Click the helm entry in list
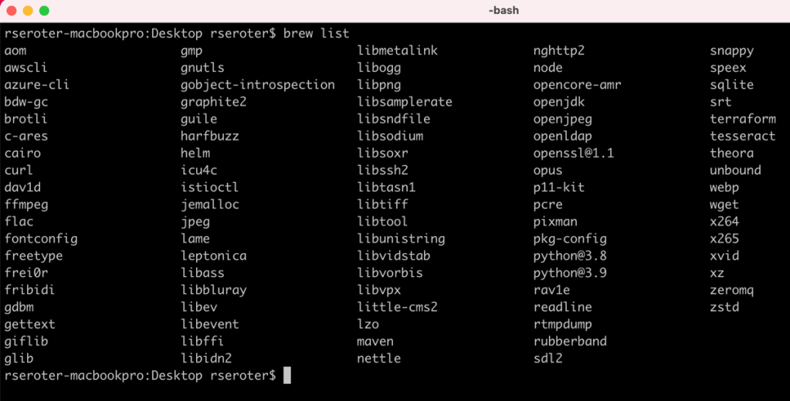790x401 pixels. (195, 153)
